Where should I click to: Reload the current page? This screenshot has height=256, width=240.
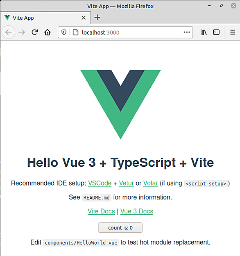tap(35, 32)
